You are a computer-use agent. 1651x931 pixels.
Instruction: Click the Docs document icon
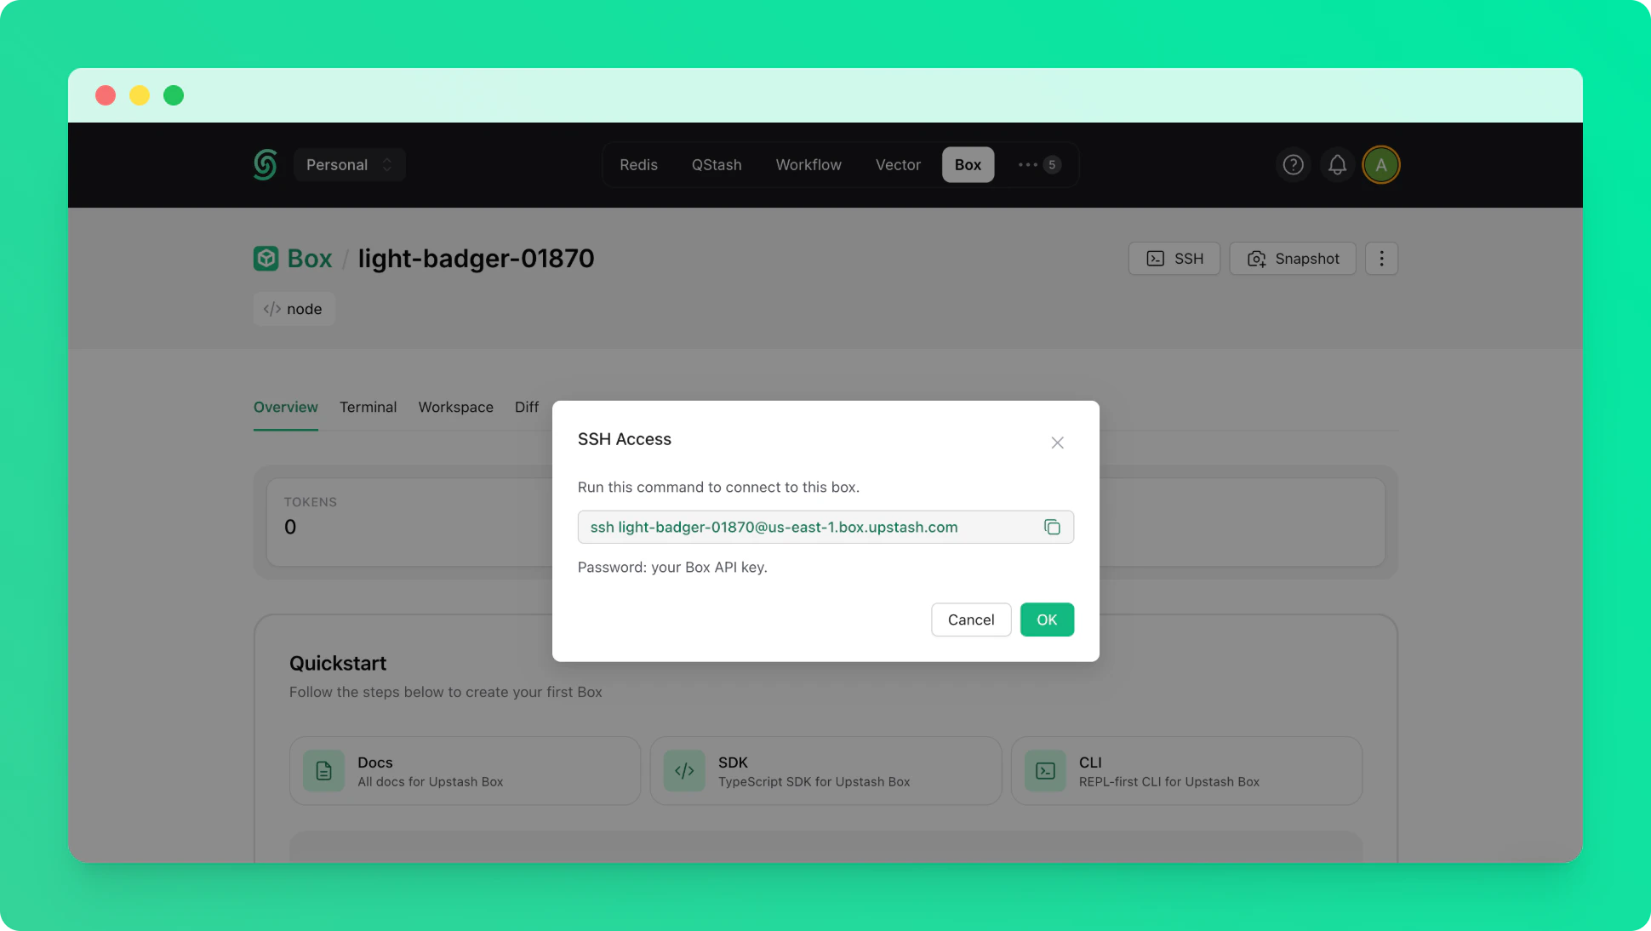tap(323, 771)
